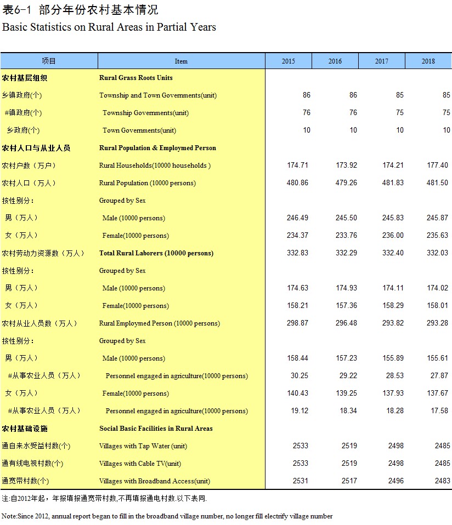
Task: Select 'Rural Population & Employmed Person' heading
Action: (157, 148)
